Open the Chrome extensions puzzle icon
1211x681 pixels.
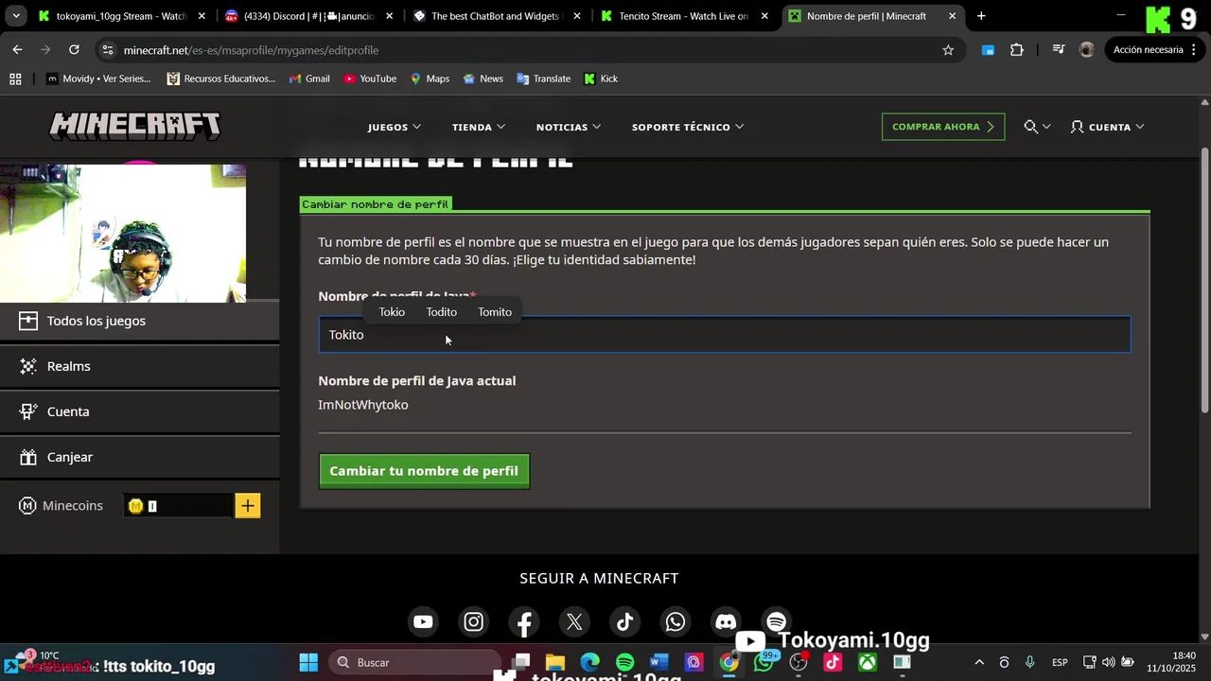(x=1016, y=50)
